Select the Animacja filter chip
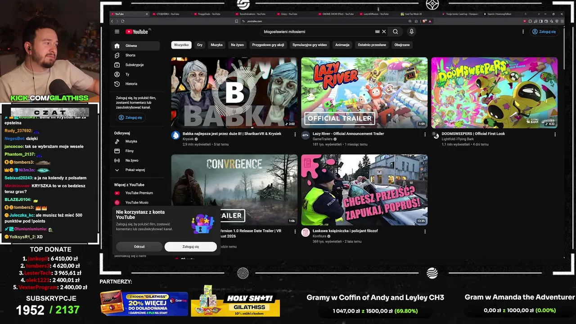Screen dimensions: 576x324 pos(342,45)
